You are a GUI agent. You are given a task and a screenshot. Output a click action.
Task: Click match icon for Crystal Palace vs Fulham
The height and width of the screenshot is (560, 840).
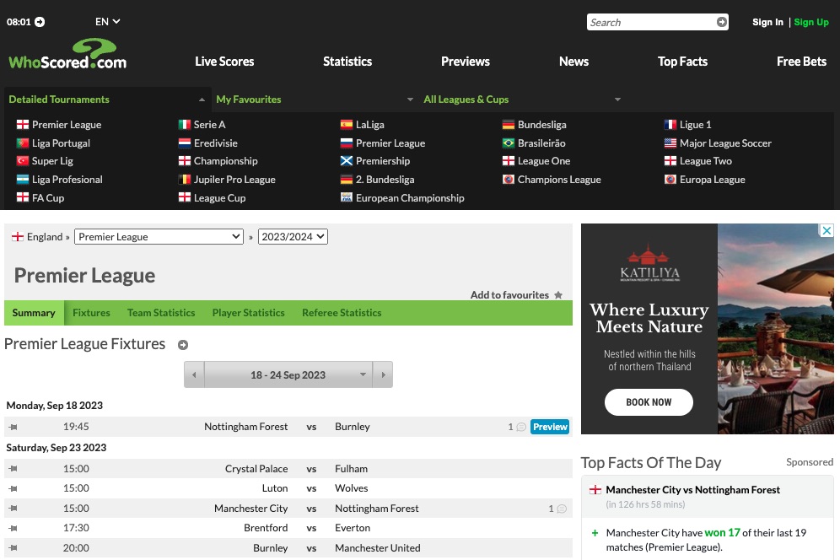[13, 469]
